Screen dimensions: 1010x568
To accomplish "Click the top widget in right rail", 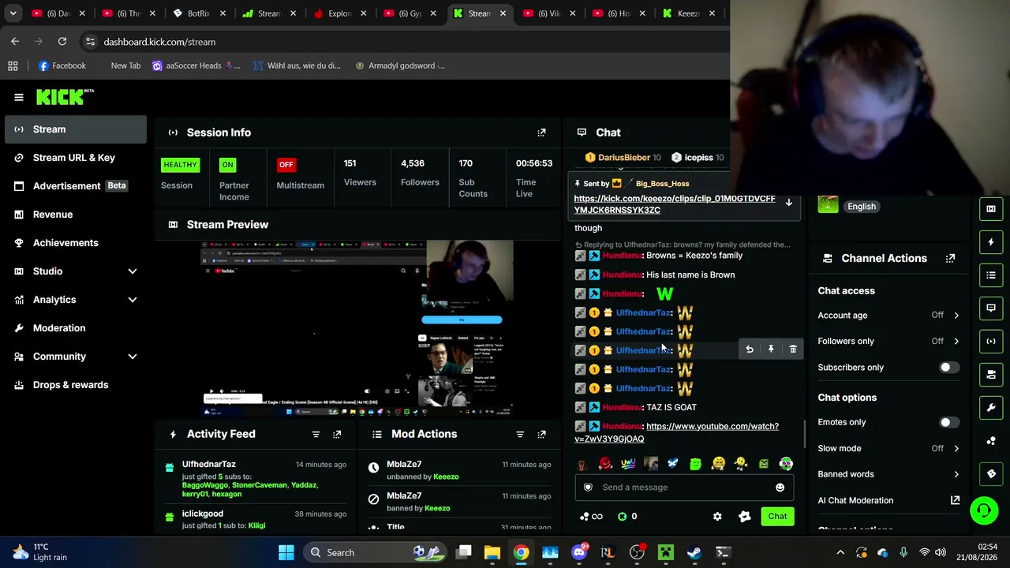I will [991, 209].
